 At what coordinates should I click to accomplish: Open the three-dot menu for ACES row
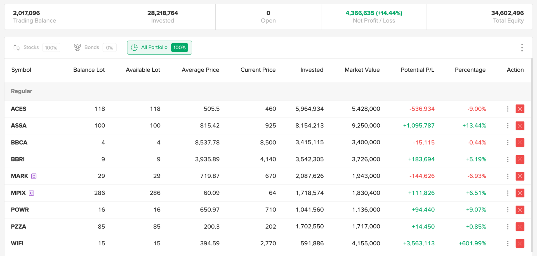(x=508, y=109)
